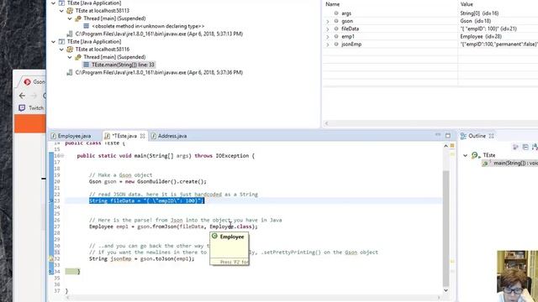Click the jsonEmp variable name
Image resolution: width=538 pixels, height=302 pixels.
click(351, 44)
